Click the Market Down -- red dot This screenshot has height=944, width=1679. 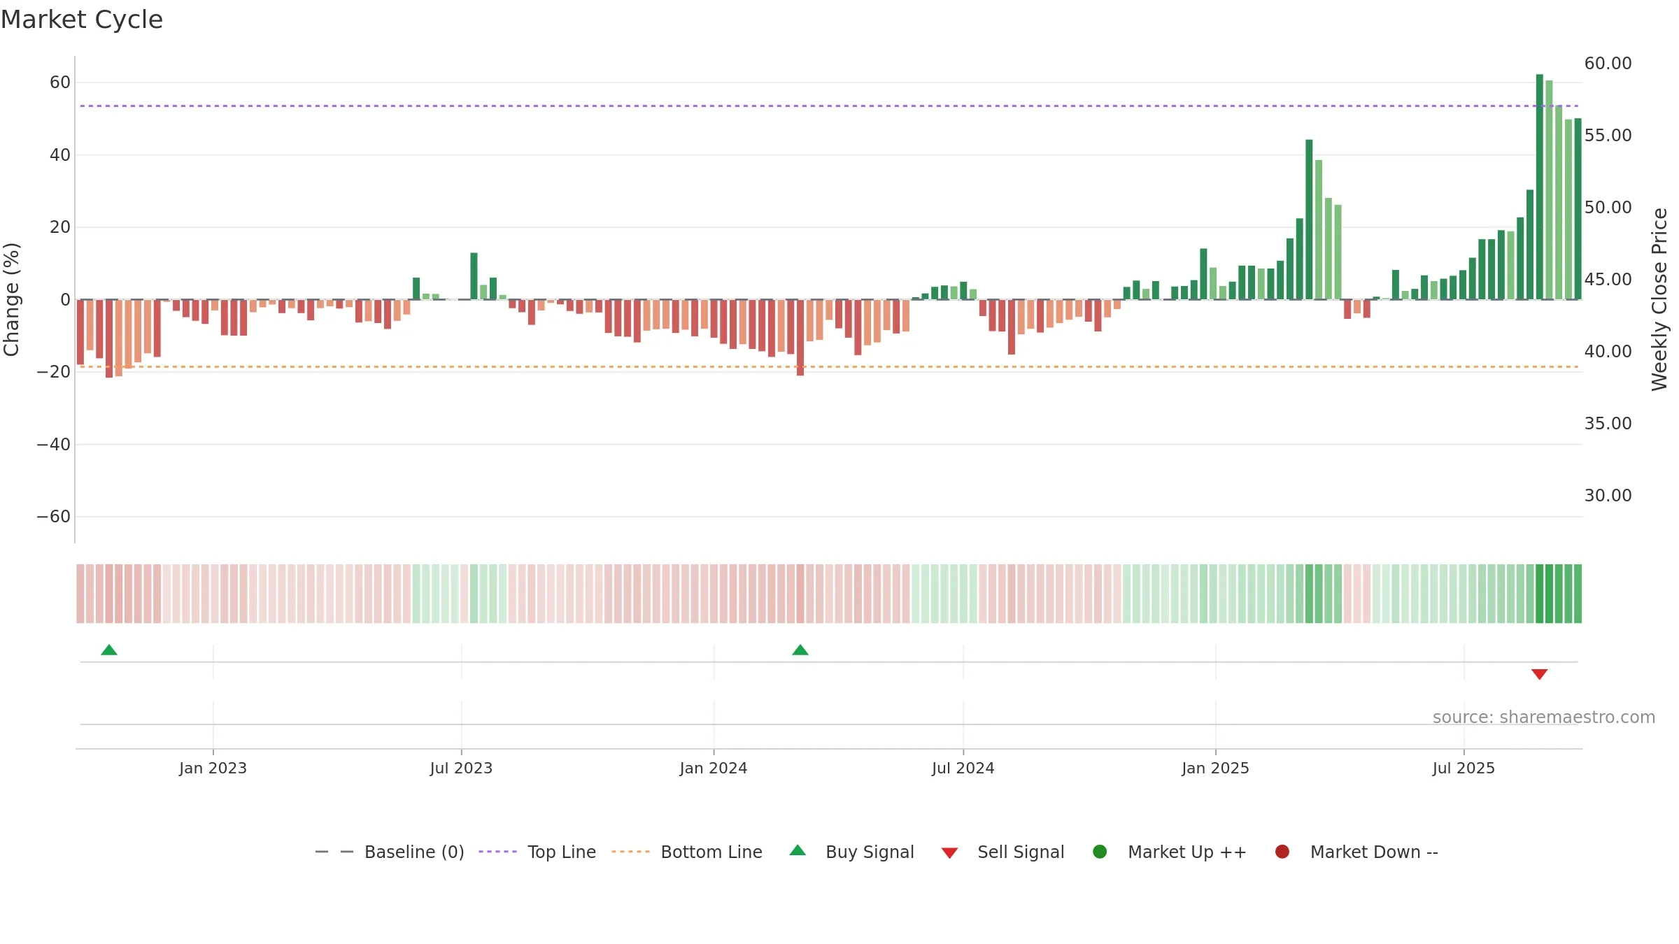click(1282, 852)
